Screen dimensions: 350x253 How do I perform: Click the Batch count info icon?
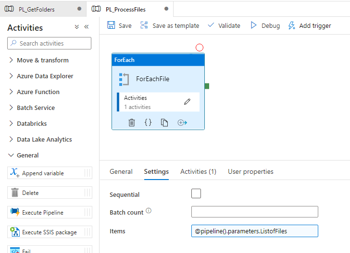[149, 211]
